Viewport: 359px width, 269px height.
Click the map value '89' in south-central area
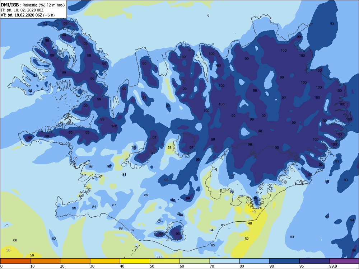[x=146, y=195]
